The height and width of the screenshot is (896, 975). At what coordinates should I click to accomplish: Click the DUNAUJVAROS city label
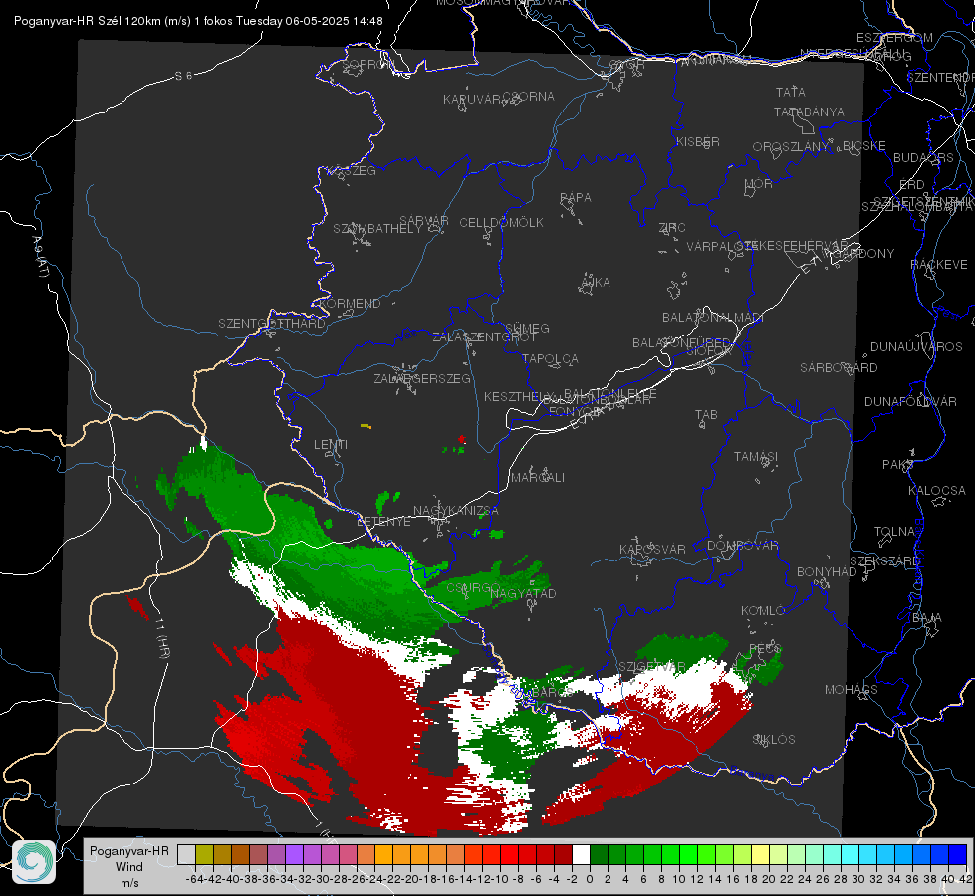pyautogui.click(x=916, y=346)
